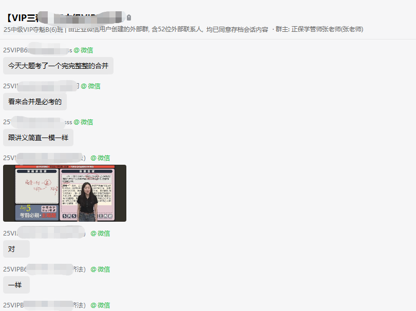Select the message 跟讲义简直一模一样

[x=38, y=138]
